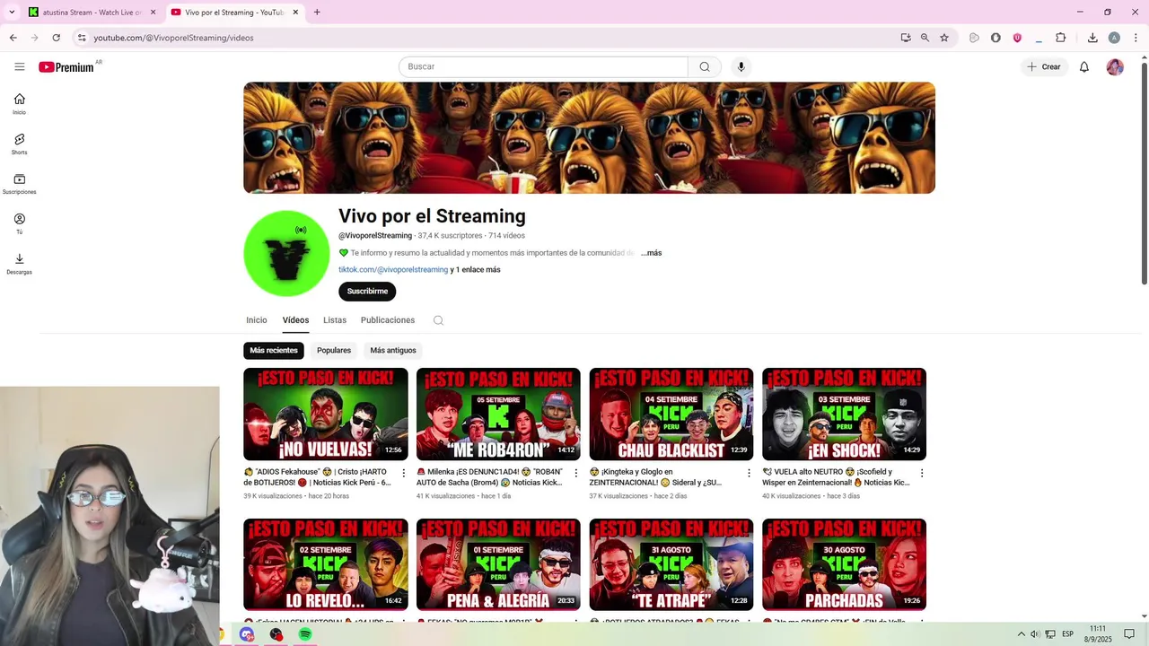
Task: Open options menu for ADIOS Fekahouse video
Action: click(403, 473)
